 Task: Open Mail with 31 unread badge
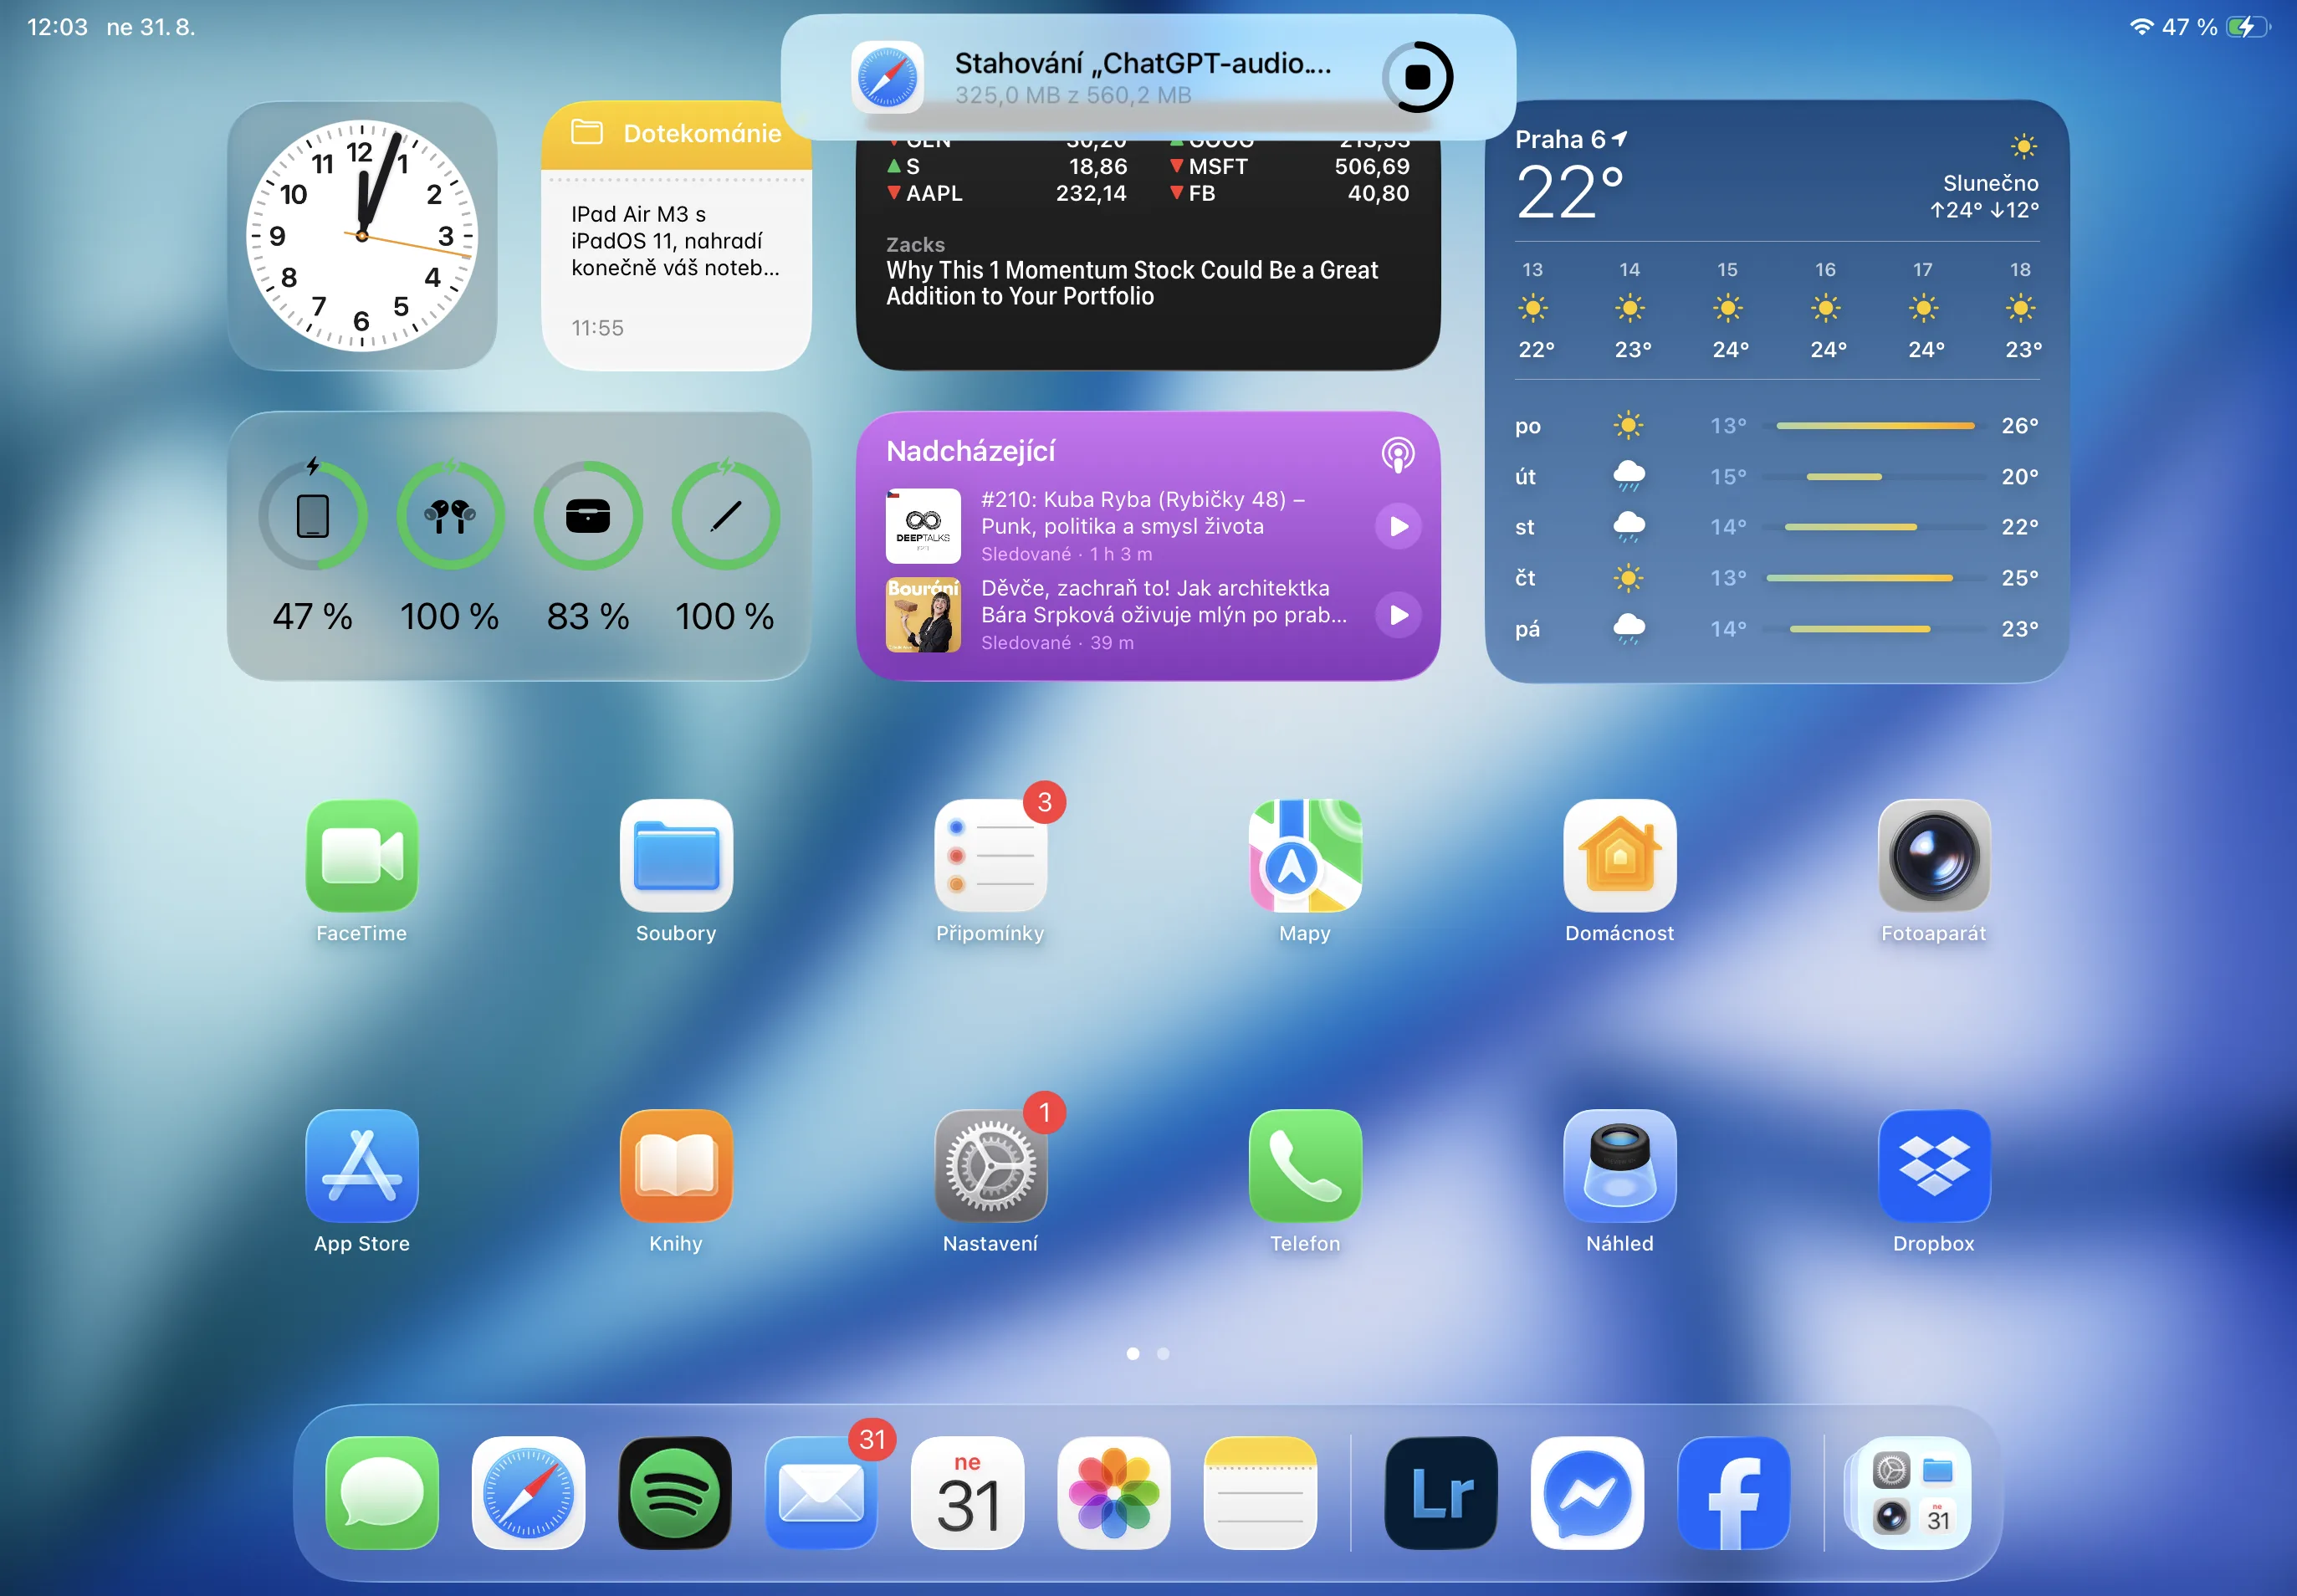coord(821,1492)
